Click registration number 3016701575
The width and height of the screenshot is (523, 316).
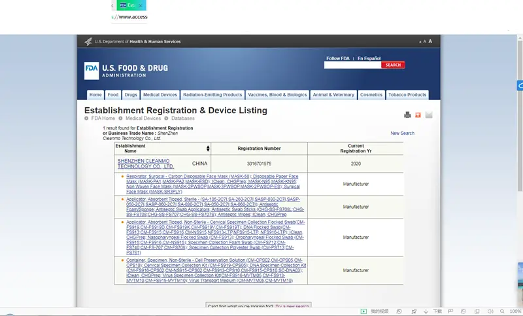(259, 164)
